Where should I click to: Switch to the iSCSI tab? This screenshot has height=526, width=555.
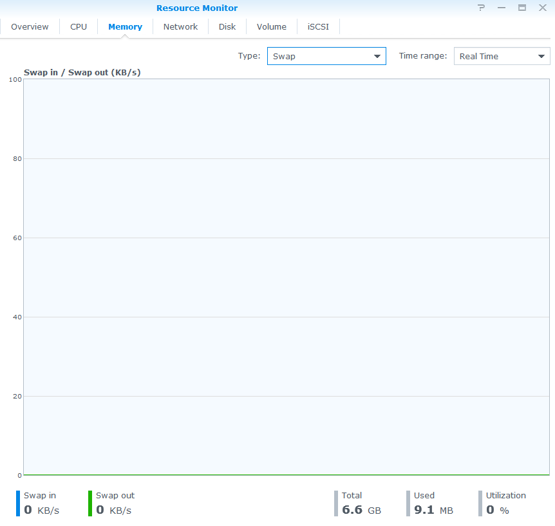point(318,27)
